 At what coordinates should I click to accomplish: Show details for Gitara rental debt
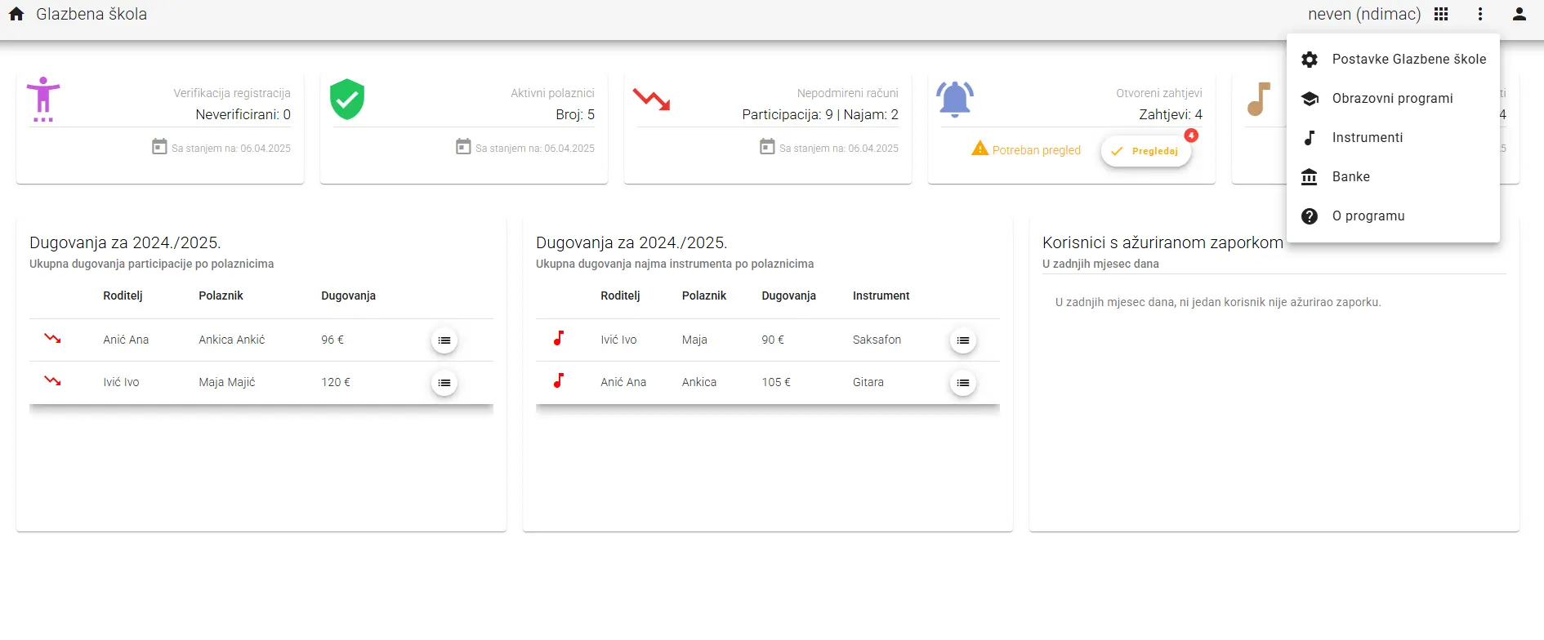point(962,383)
